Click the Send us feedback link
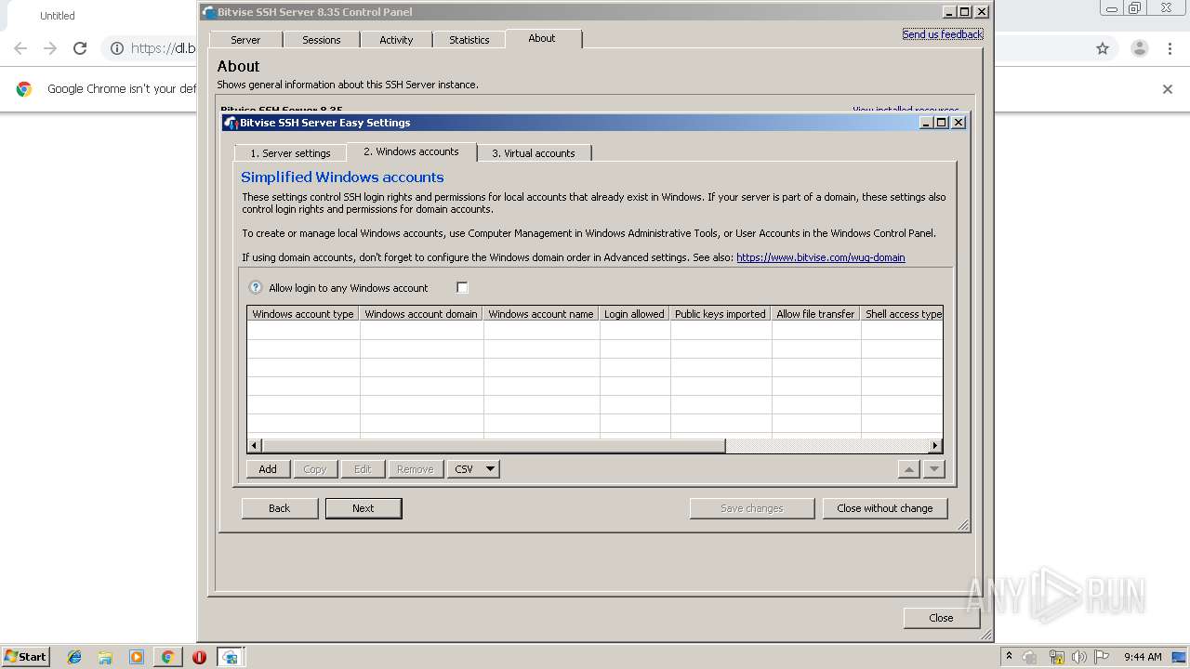 coord(943,34)
